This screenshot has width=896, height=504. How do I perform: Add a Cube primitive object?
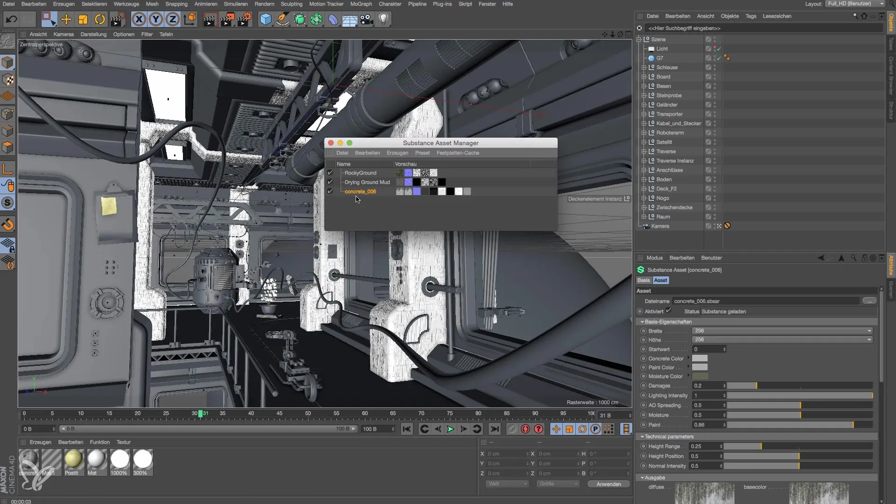266,20
